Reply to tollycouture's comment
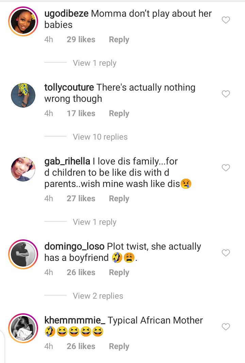Image resolution: width=245 pixels, height=363 pixels. [119, 113]
